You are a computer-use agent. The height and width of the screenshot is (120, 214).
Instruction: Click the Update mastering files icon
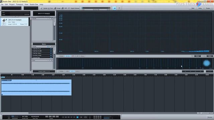41,8
